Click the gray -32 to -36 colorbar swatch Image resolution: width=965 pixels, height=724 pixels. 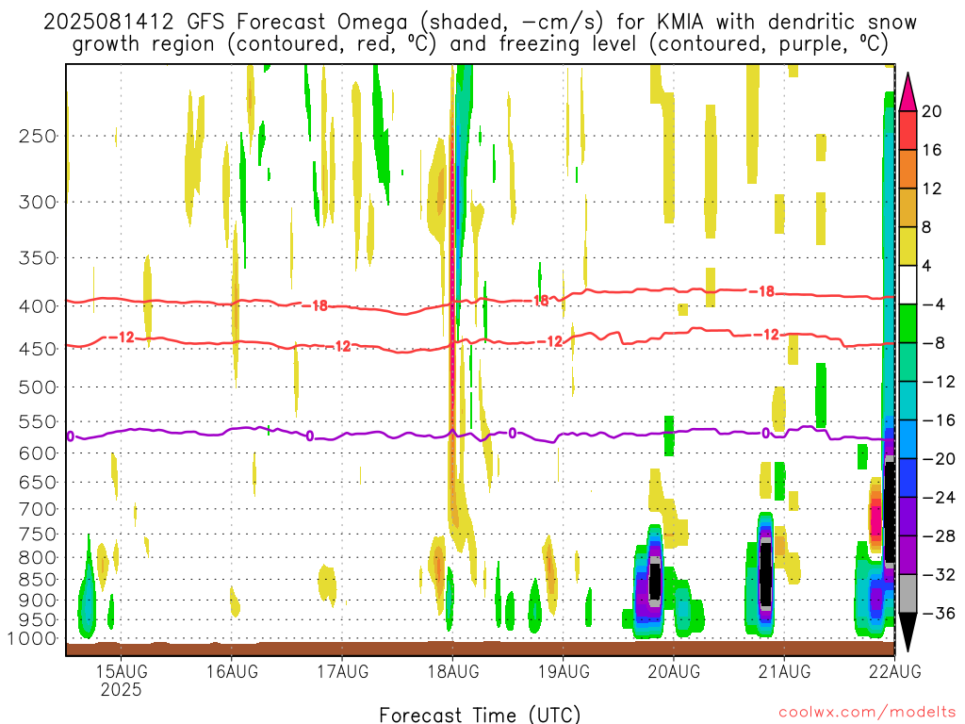click(x=908, y=594)
